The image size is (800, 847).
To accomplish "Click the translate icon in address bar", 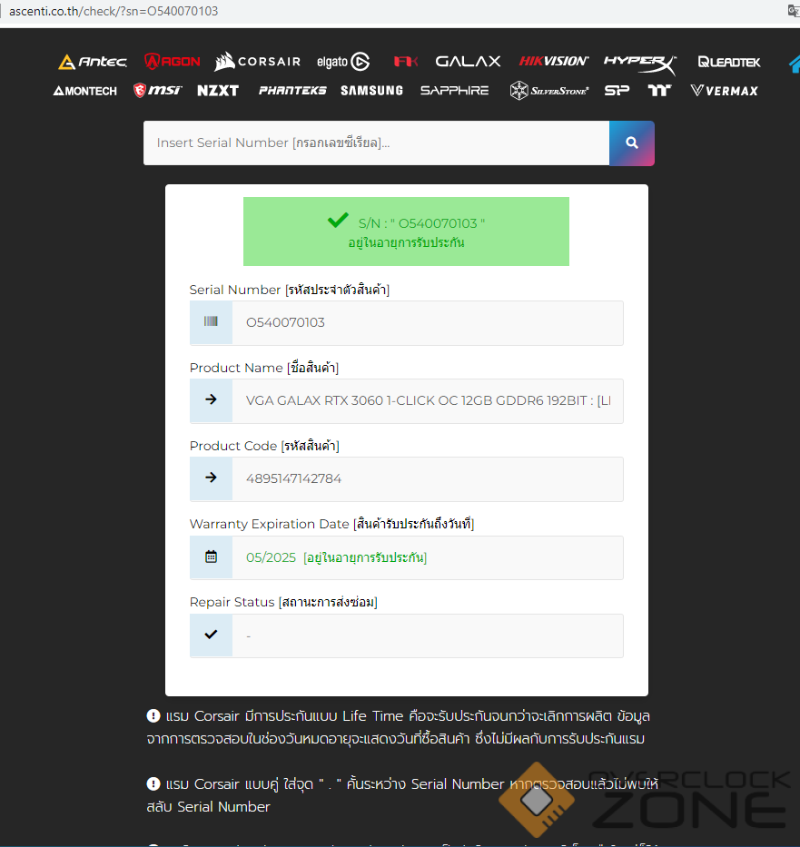I will 793,11.
